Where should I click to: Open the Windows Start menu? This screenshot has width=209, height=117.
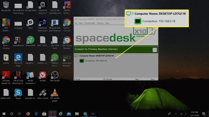(4, 114)
